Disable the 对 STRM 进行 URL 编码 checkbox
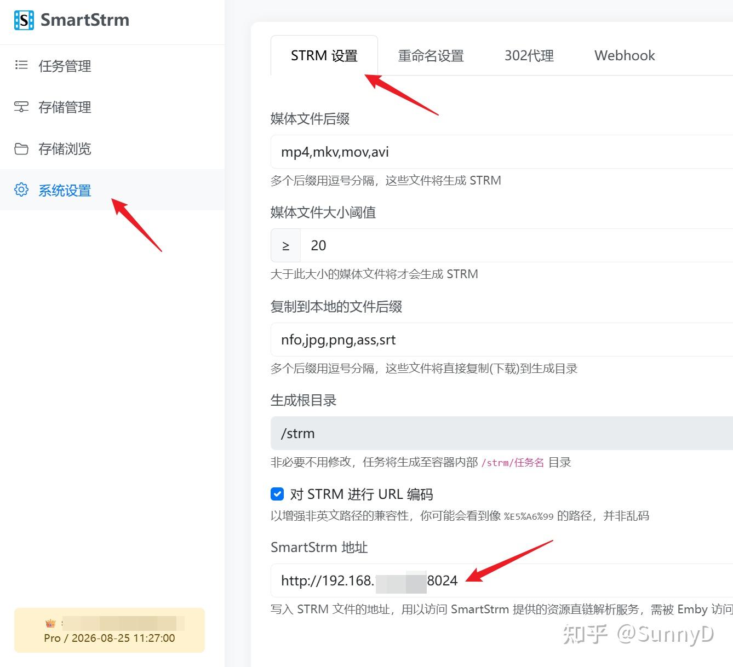733x667 pixels. (277, 494)
